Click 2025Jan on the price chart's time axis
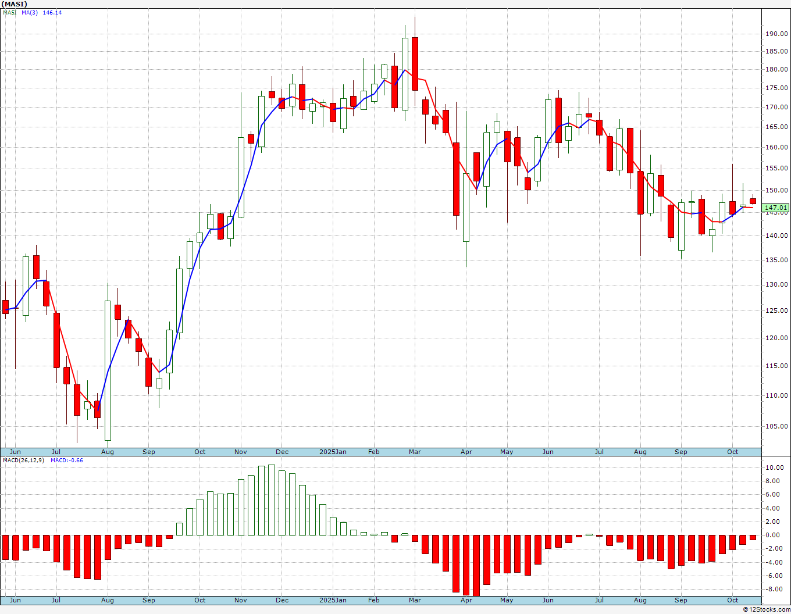Screen dimensions: 791x614 (x=333, y=452)
